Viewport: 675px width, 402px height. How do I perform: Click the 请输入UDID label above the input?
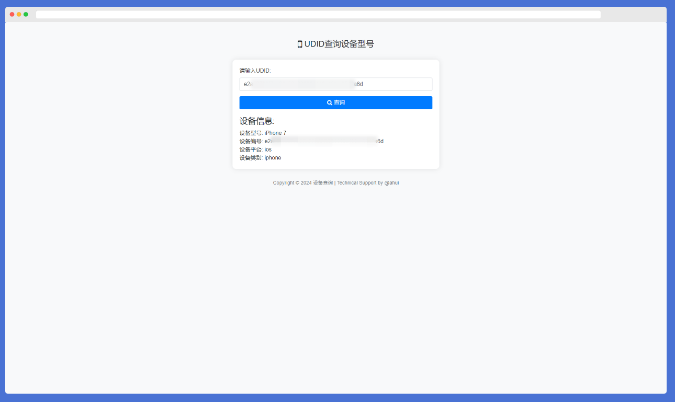coord(256,71)
